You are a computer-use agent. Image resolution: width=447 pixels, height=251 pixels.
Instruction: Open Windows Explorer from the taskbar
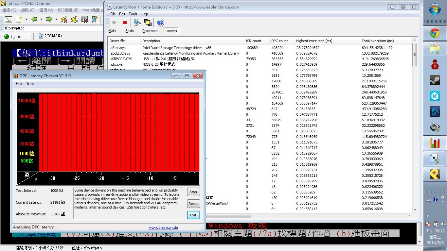(x=435, y=49)
